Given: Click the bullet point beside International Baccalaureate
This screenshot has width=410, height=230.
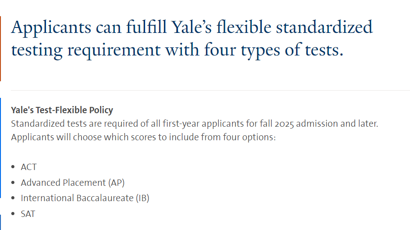Looking at the screenshot, I should click(13, 198).
